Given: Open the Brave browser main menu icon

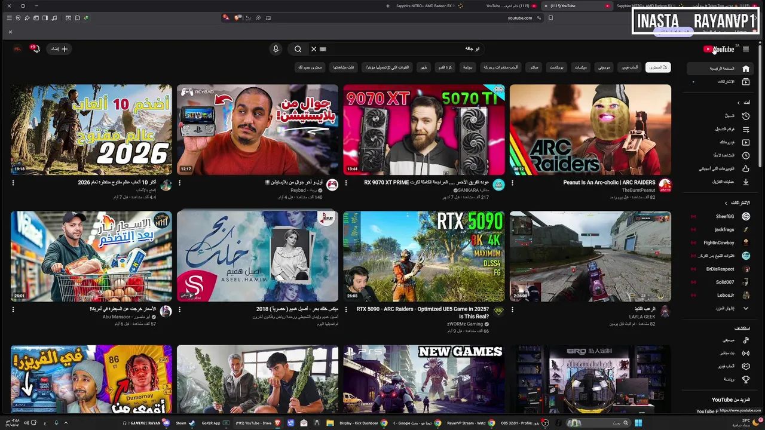Looking at the screenshot, I should [10, 18].
